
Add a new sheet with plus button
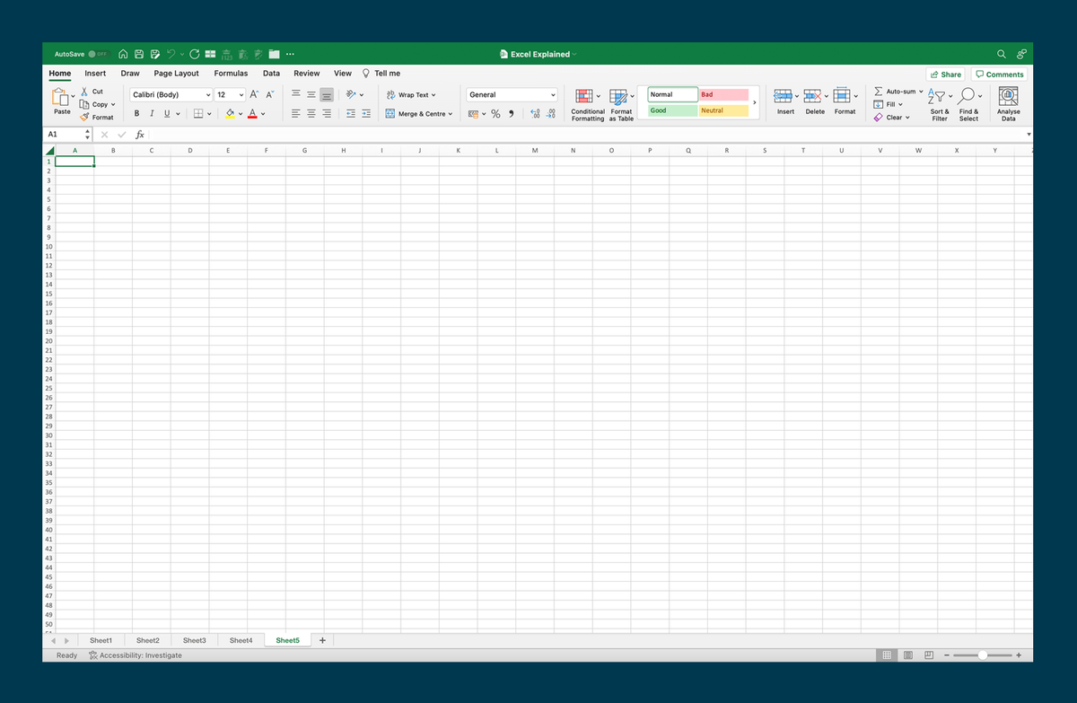(322, 640)
